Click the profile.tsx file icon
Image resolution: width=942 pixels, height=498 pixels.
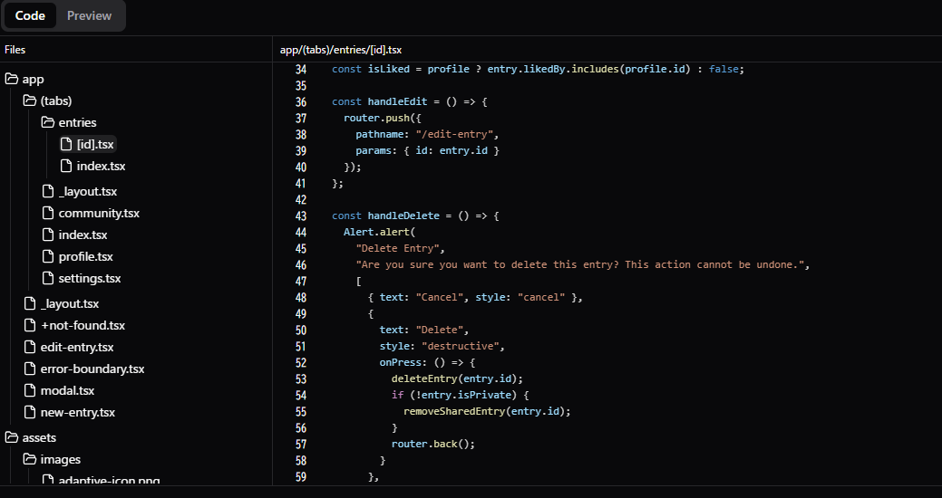pos(48,256)
